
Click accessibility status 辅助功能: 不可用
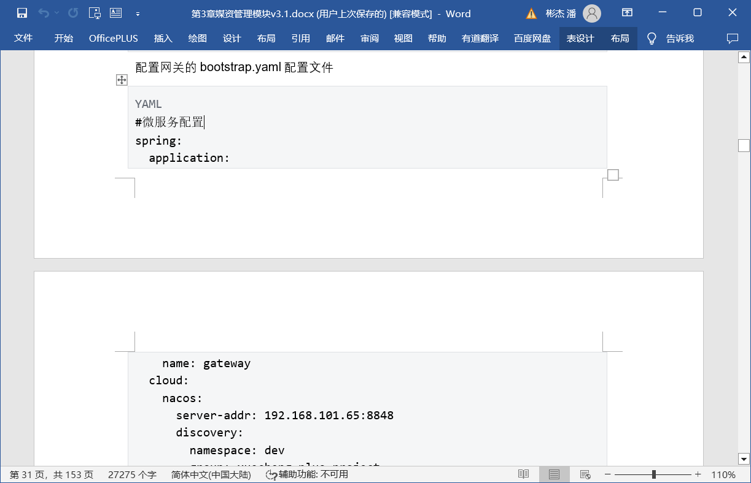307,474
